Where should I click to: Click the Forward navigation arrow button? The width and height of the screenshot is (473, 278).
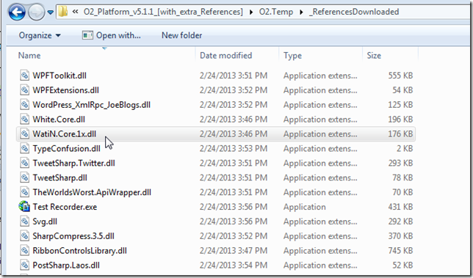(36, 12)
